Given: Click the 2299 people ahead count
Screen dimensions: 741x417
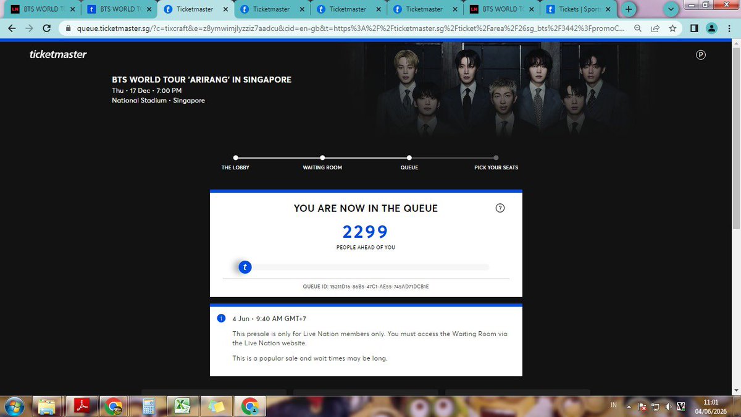Looking at the screenshot, I should pyautogui.click(x=366, y=232).
